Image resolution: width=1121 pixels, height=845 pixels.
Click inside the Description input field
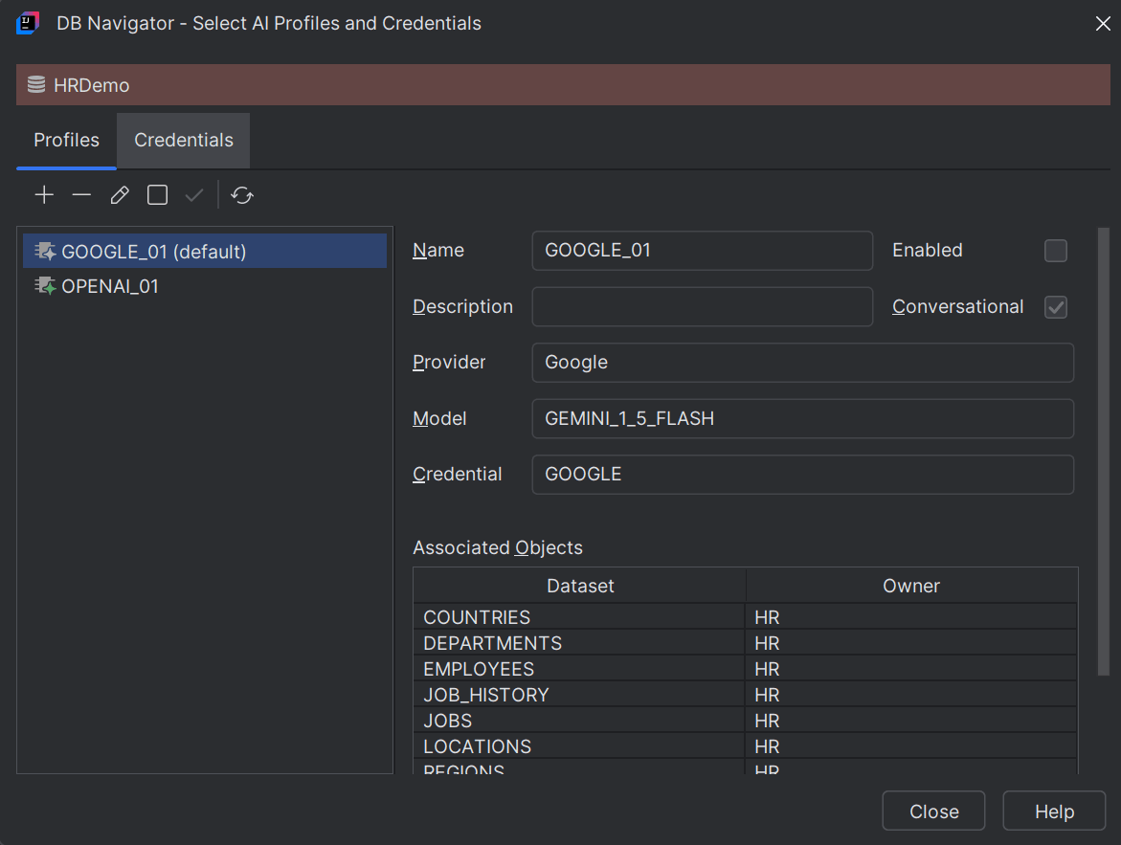(x=702, y=306)
